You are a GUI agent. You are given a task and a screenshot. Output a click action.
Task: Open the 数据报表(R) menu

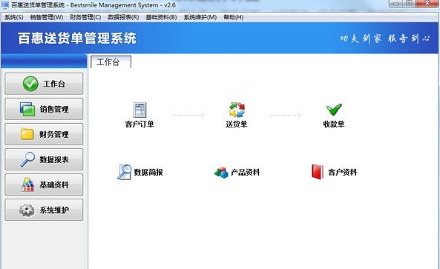123,17
